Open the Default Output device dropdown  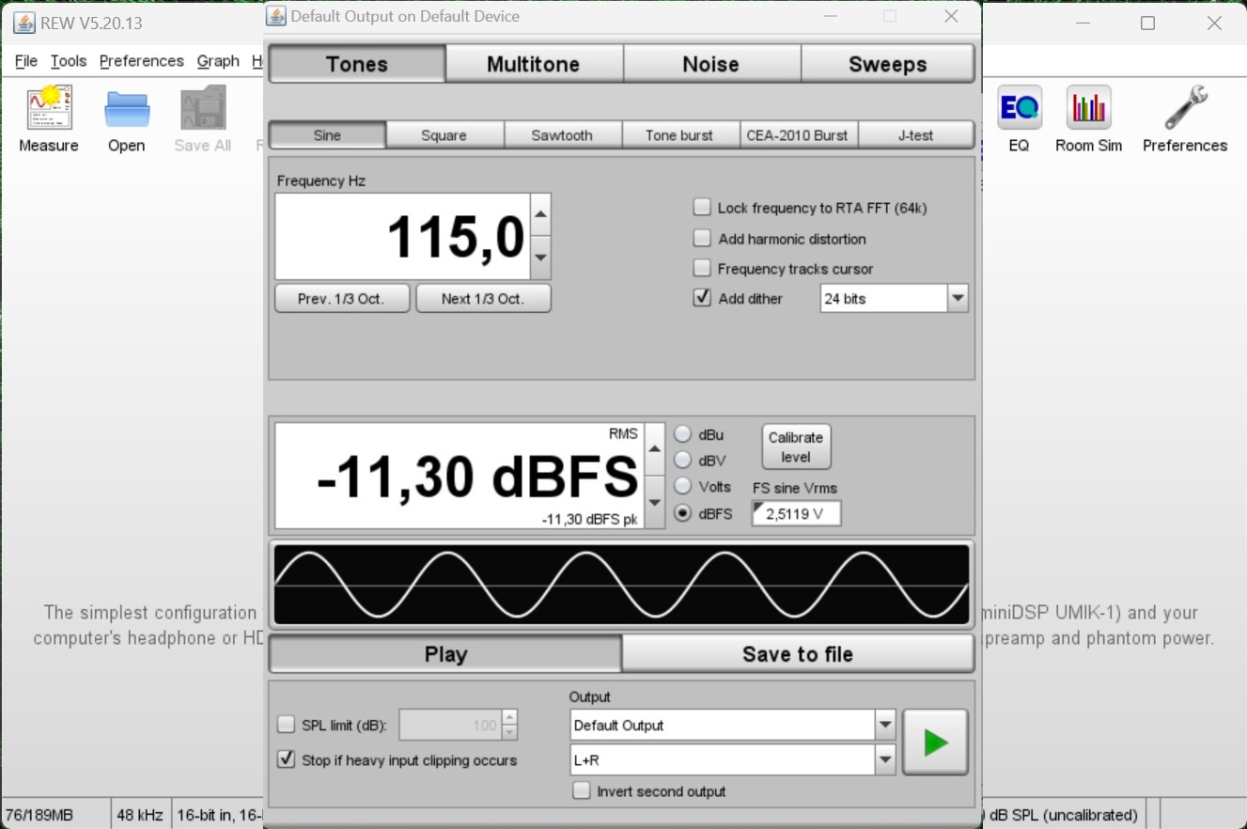(884, 726)
